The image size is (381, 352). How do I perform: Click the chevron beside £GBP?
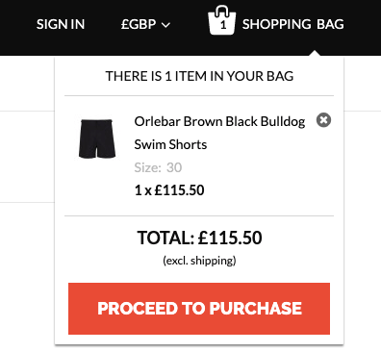pyautogui.click(x=165, y=25)
